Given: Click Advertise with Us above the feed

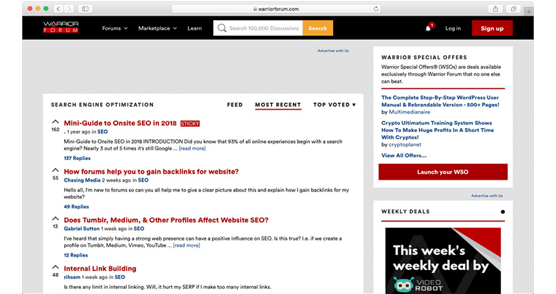Looking at the screenshot, I should (333, 51).
